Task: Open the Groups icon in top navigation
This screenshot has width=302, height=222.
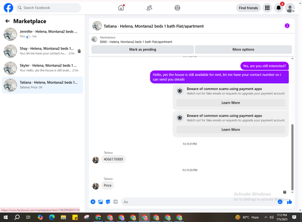Action: coord(178,8)
